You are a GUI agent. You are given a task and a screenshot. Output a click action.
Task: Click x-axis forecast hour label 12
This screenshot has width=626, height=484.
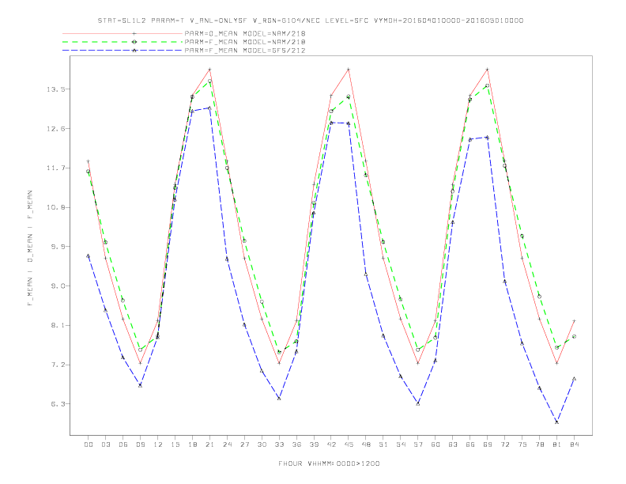pyautogui.click(x=158, y=444)
